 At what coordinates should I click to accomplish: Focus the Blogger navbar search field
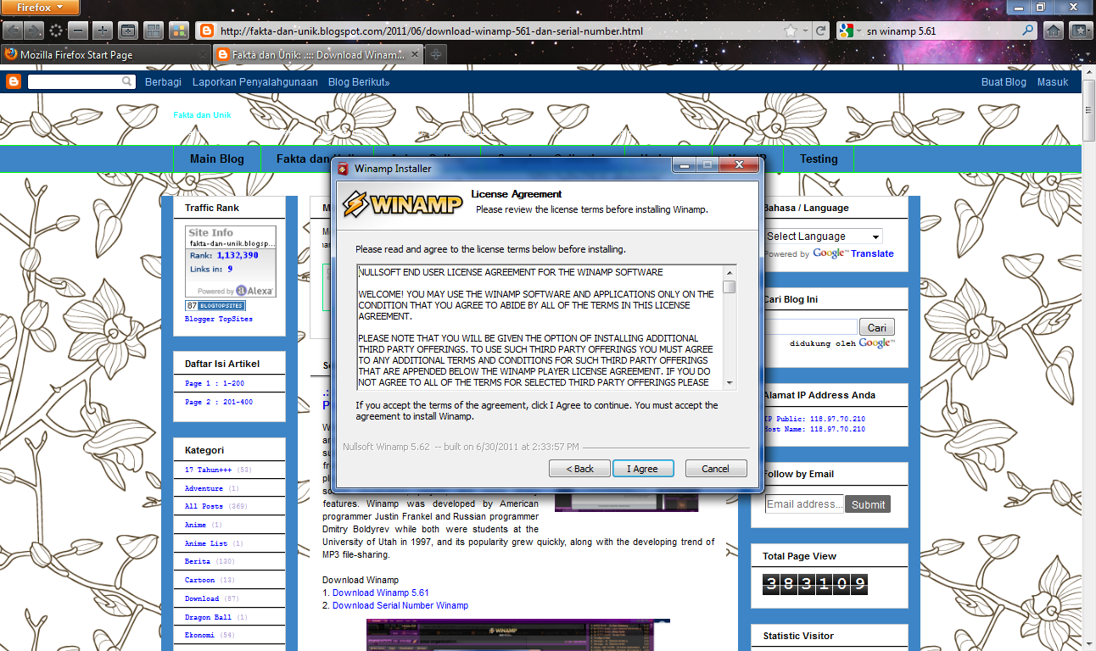tap(75, 82)
